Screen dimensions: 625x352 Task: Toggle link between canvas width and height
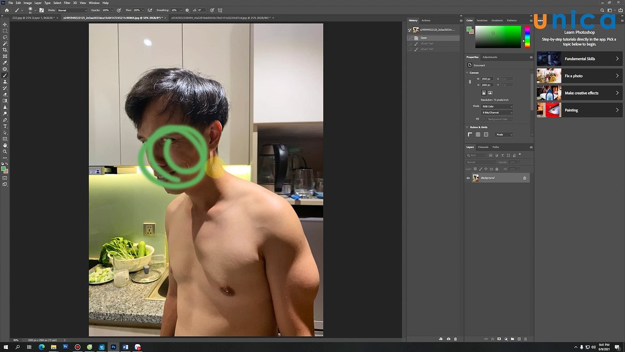[470, 82]
